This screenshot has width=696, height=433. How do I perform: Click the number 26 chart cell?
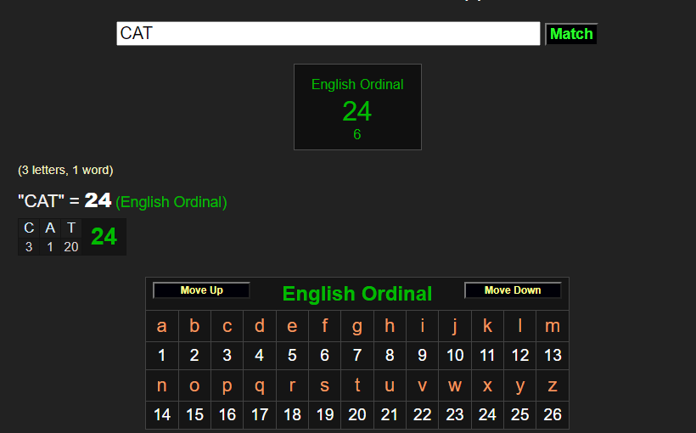(553, 415)
